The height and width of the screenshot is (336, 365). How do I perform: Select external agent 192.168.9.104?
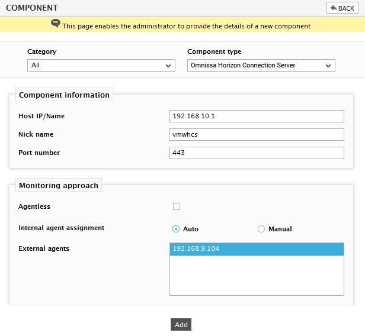point(257,249)
